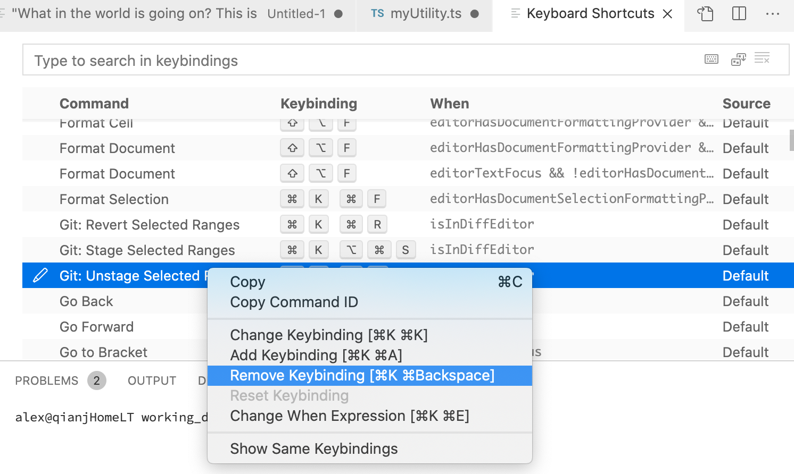This screenshot has width=794, height=474.
Task: Toggle the Record Keys keyboard icon
Action: [712, 59]
